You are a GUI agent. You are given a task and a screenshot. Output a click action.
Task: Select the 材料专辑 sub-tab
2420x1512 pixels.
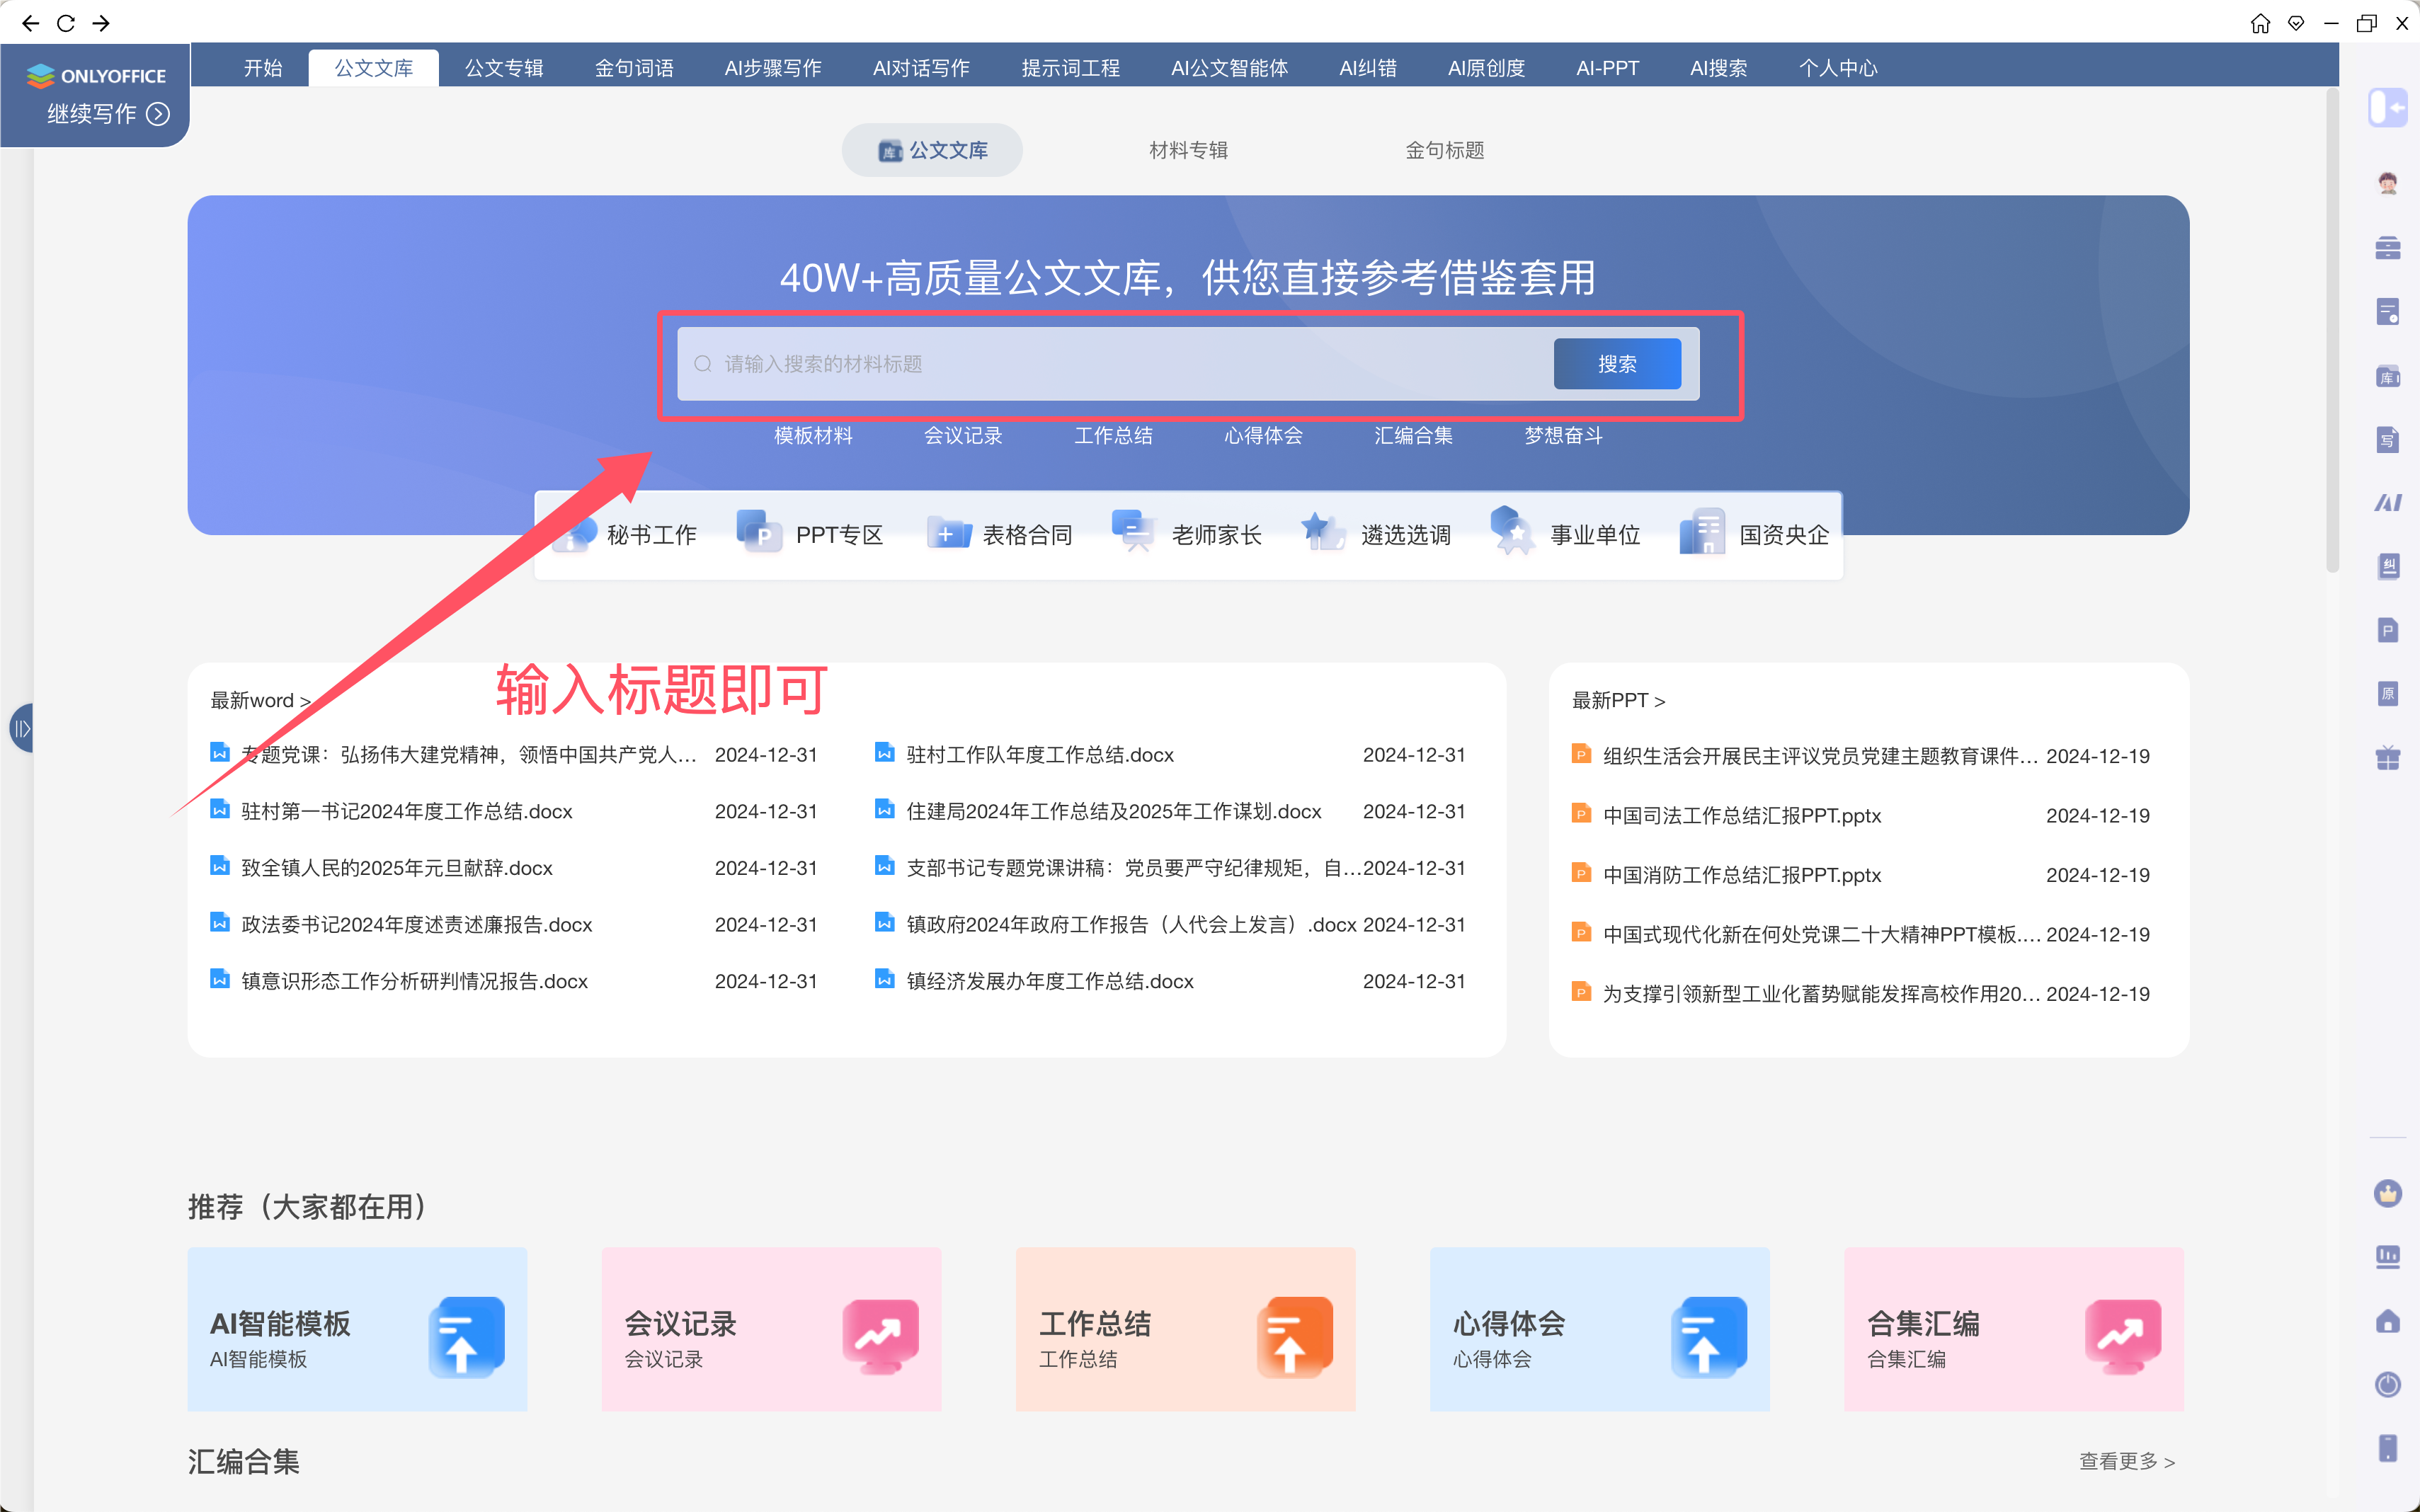click(x=1188, y=150)
